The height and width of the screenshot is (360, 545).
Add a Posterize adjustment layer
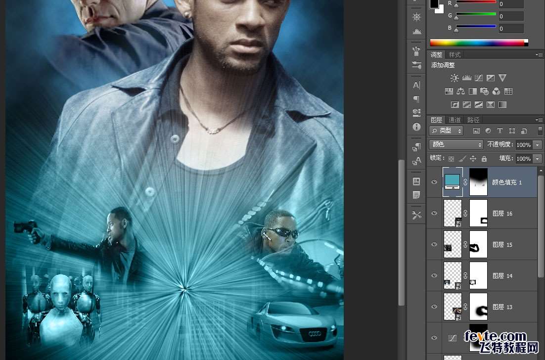coord(467,105)
